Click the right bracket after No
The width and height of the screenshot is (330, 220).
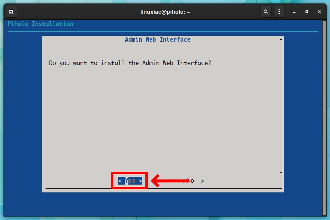click(x=203, y=181)
